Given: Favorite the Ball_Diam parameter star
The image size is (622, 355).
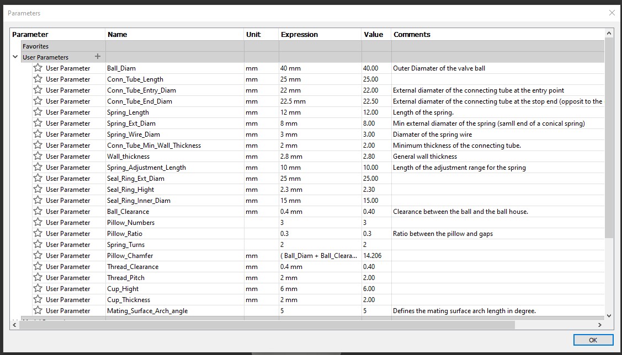Looking at the screenshot, I should click(x=38, y=68).
